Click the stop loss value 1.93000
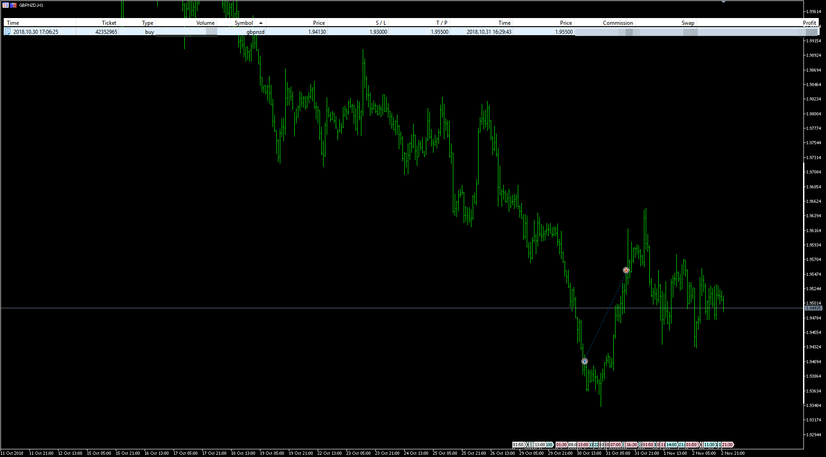Screen dimensions: 826x457 coord(379,32)
